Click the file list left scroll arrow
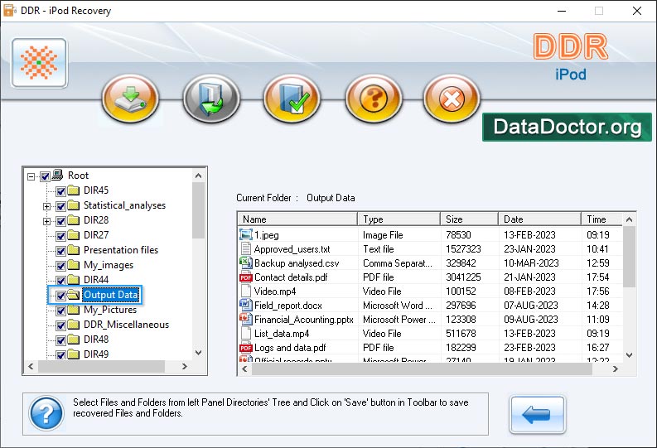The image size is (657, 448). (244, 369)
